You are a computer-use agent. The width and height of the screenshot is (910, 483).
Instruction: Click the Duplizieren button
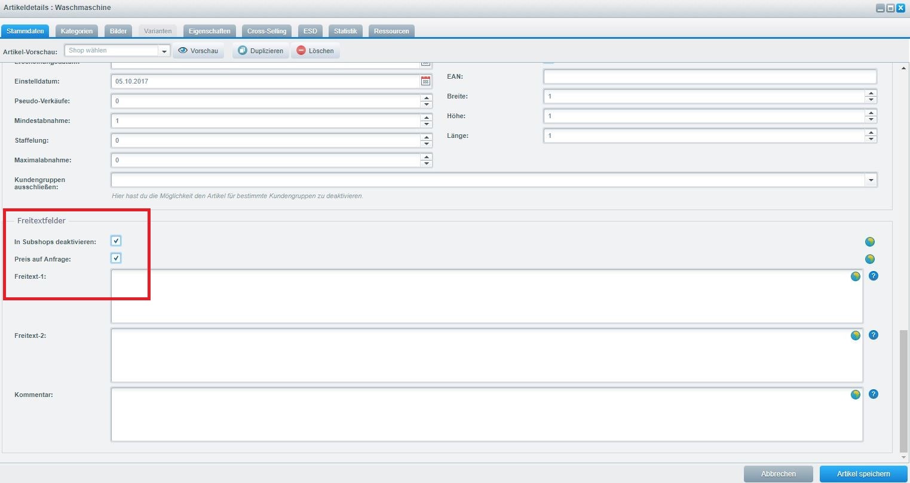261,51
